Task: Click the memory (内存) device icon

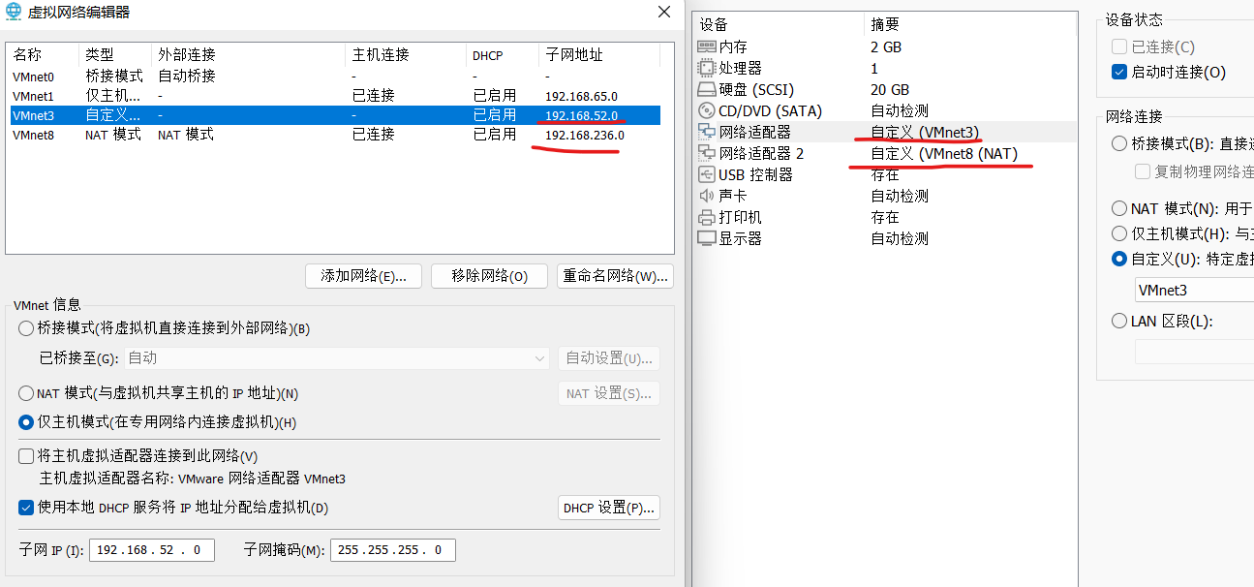Action: point(706,46)
